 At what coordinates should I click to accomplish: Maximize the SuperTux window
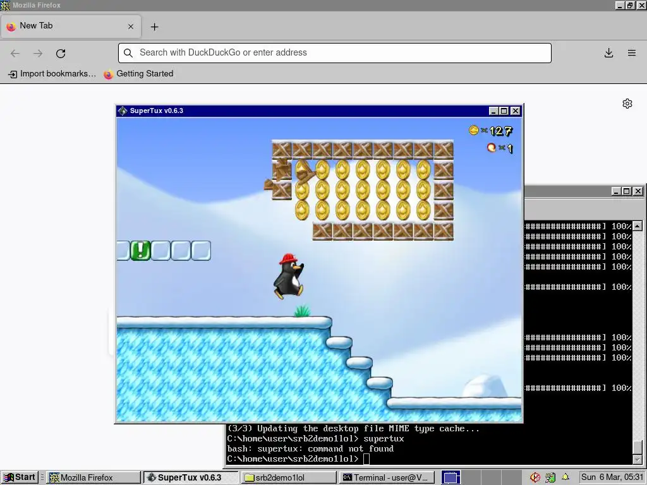[504, 111]
